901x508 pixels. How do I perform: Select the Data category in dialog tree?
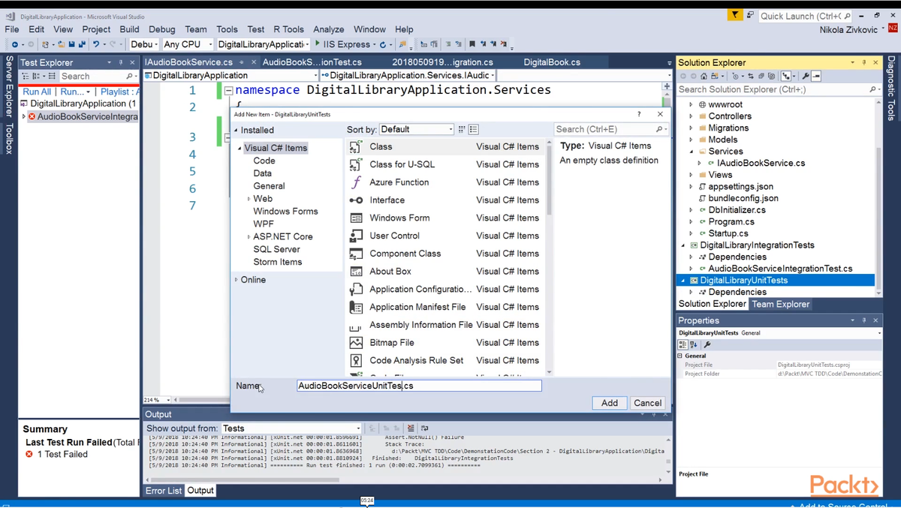[262, 173]
